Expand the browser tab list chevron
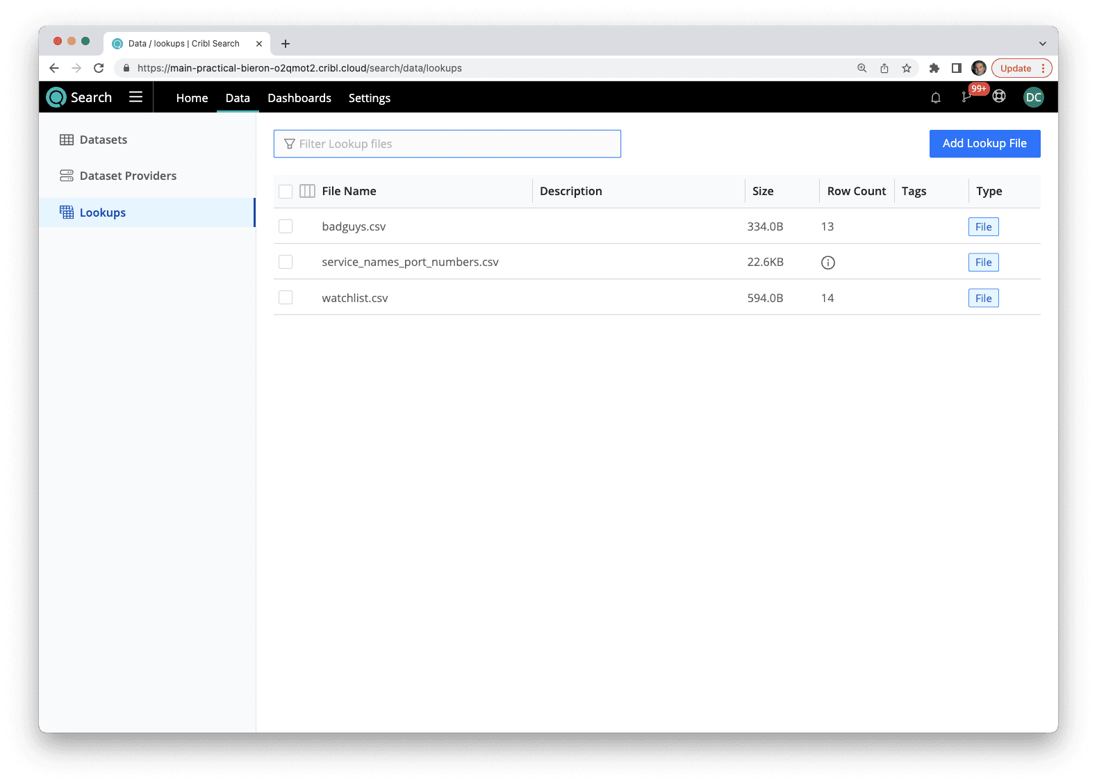Image resolution: width=1097 pixels, height=784 pixels. (1042, 44)
